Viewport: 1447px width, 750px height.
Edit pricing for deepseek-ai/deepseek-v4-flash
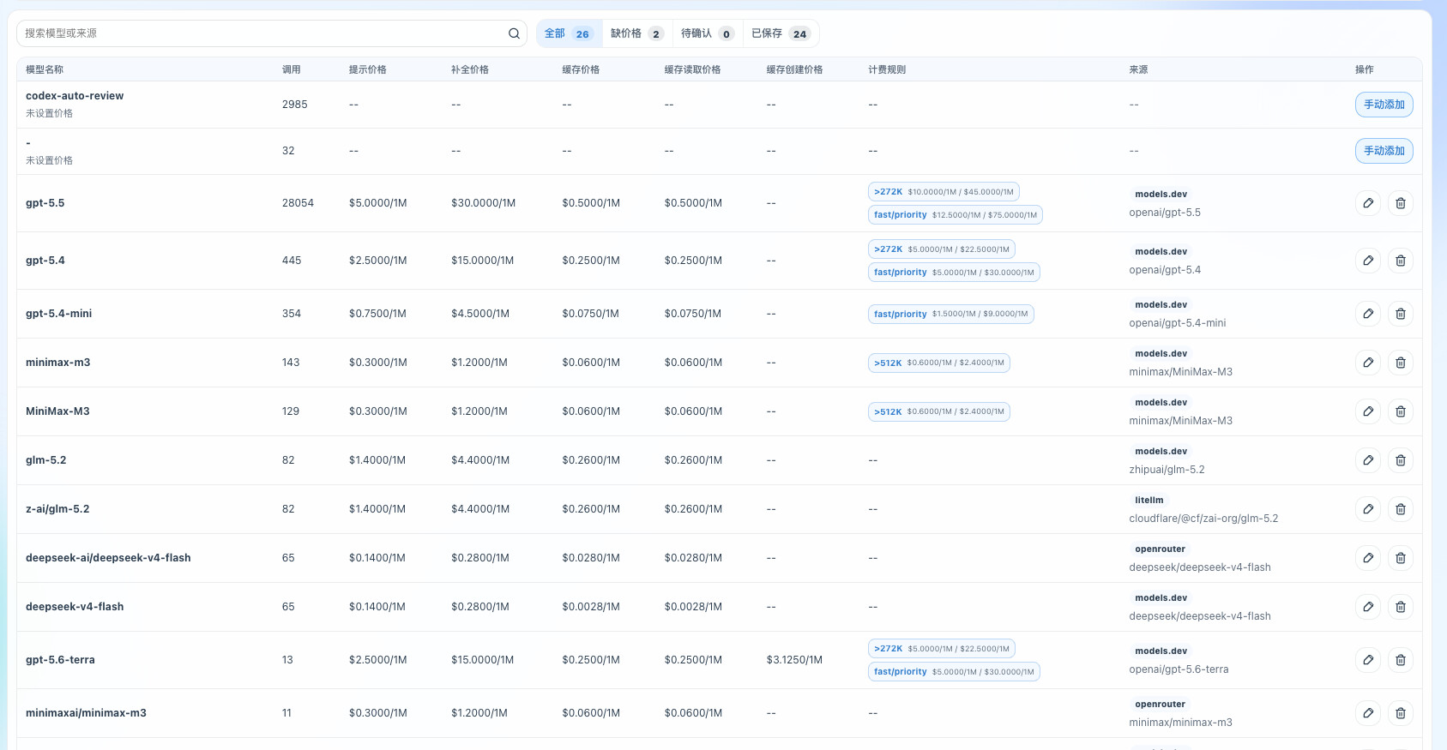1368,558
